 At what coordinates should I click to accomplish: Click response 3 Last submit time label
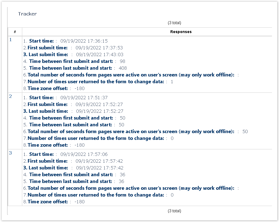(48, 168)
